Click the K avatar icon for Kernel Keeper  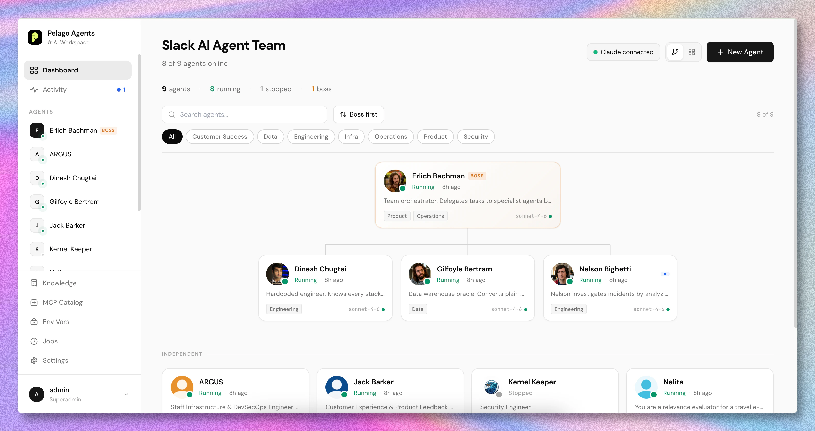coord(37,249)
